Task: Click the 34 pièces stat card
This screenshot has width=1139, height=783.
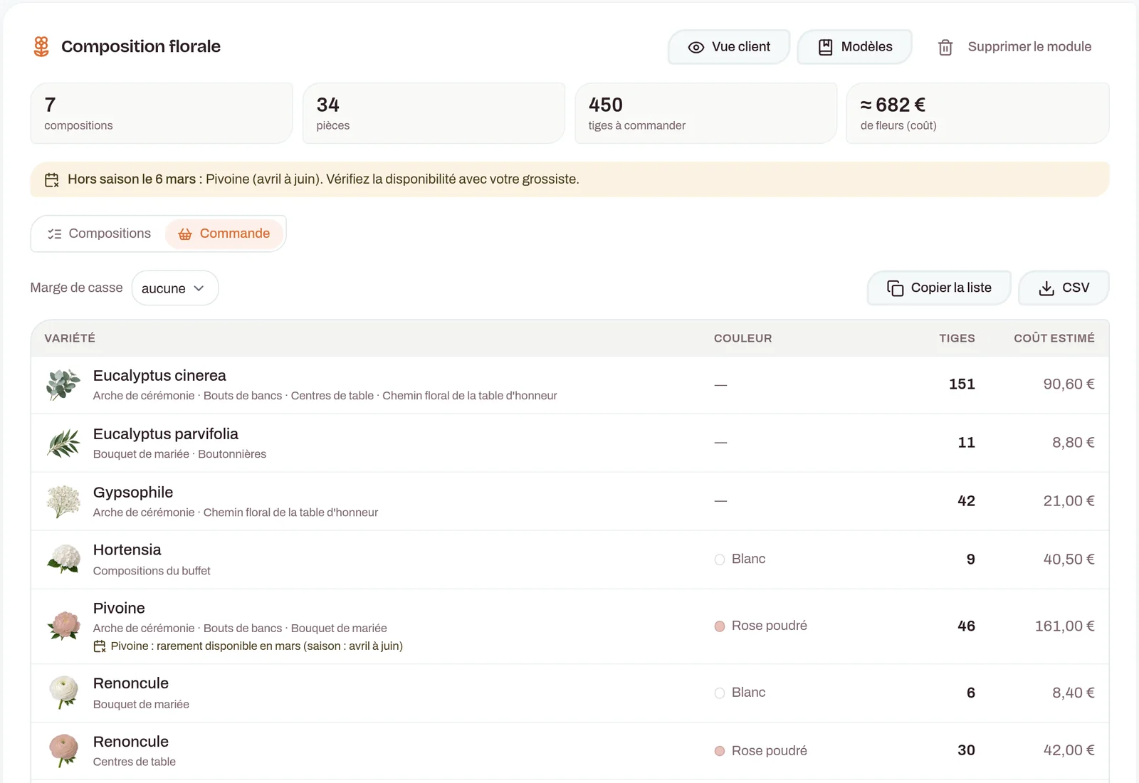Action: 434,113
